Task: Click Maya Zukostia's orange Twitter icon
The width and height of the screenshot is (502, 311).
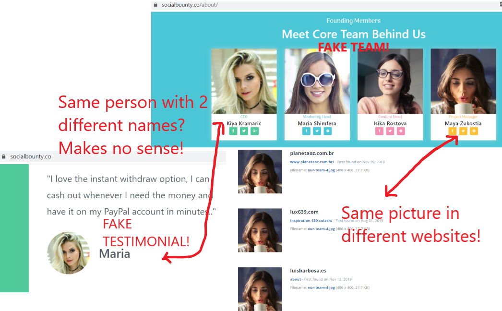Action: (463, 131)
